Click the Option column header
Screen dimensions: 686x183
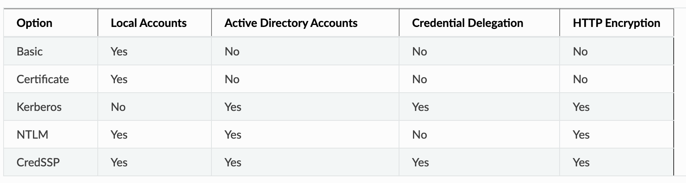coord(35,23)
